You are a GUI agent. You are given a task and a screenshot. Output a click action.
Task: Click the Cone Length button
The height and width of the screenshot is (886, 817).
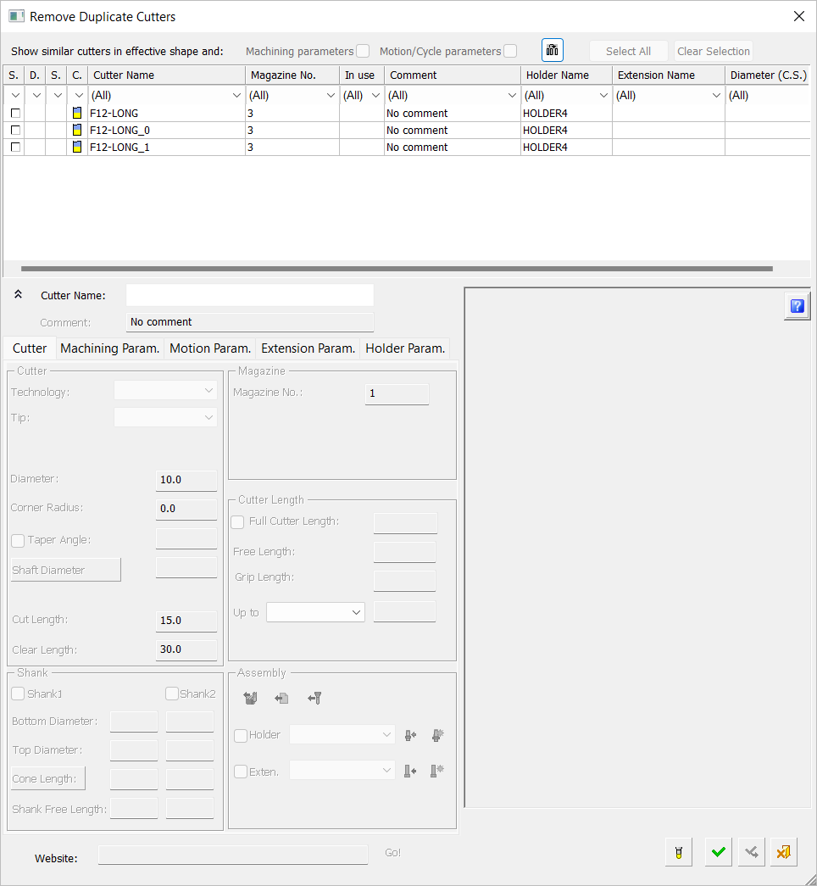click(48, 778)
